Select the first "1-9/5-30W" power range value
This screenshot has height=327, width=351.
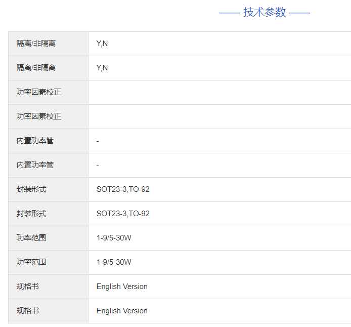(114, 238)
